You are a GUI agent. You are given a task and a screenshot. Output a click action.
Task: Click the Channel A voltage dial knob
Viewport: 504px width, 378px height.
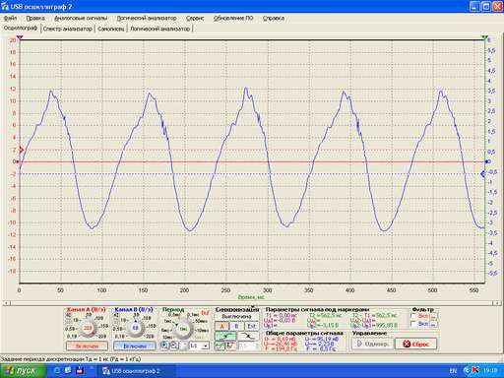point(88,328)
